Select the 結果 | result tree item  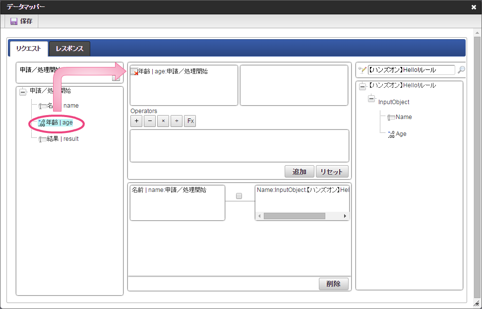point(62,139)
